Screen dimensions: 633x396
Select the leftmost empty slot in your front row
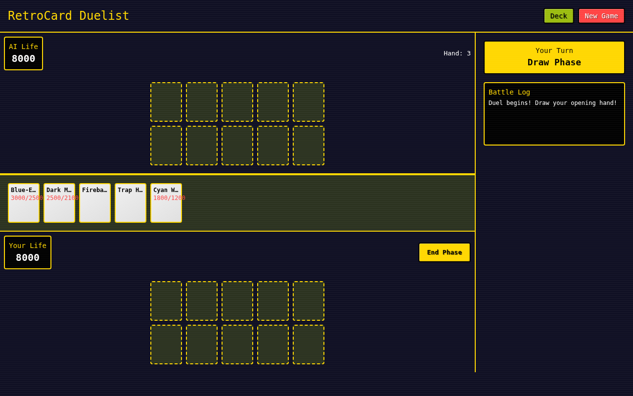pos(166,301)
